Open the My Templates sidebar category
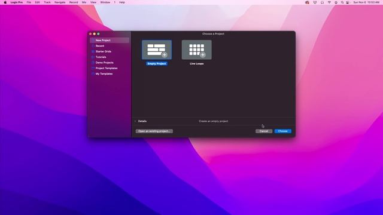This screenshot has width=383, height=215. point(110,74)
